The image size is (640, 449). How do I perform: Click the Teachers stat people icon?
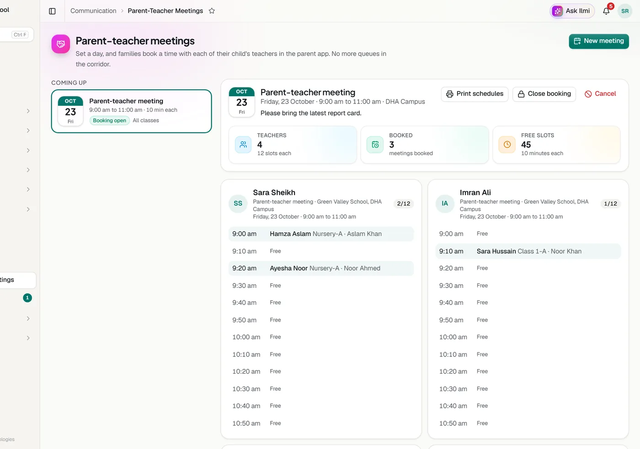point(243,145)
